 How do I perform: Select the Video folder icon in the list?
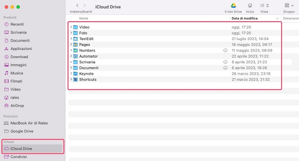[x=76, y=27]
